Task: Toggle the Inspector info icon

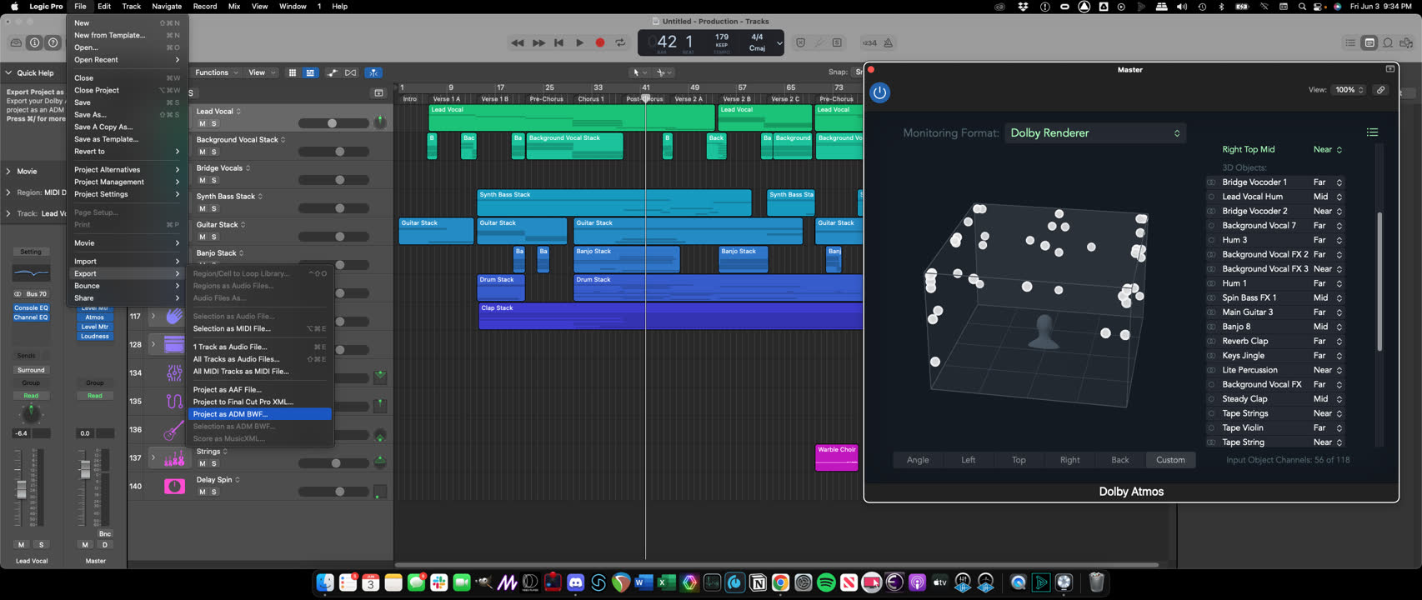Action: [x=35, y=42]
